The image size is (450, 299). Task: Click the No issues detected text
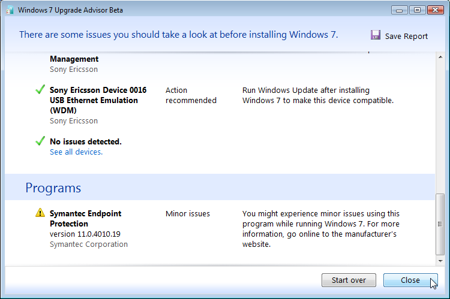point(86,141)
